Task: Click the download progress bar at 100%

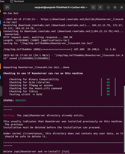Action: 56,49
